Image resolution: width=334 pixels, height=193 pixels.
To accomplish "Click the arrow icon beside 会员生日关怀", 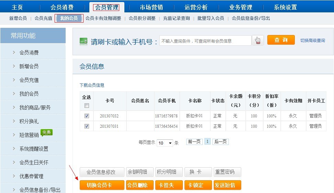I will pos(14,162).
